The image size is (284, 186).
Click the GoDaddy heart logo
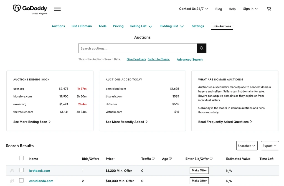pyautogui.click(x=17, y=8)
